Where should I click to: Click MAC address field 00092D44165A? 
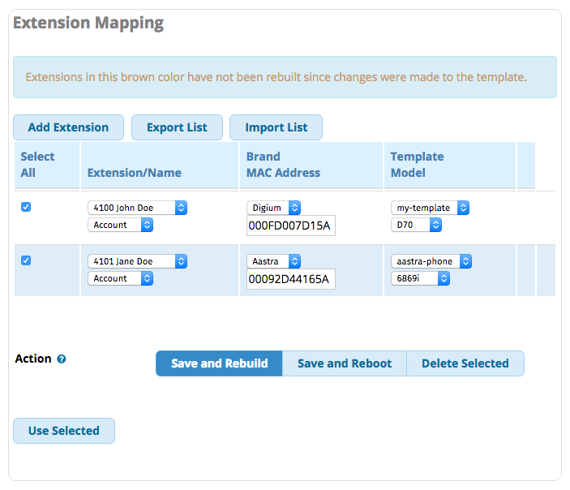(291, 279)
